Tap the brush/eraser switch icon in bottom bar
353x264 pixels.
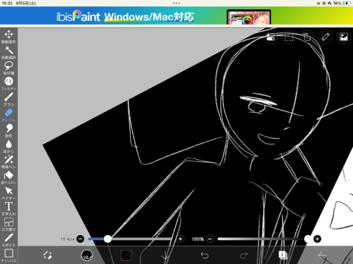(47, 255)
